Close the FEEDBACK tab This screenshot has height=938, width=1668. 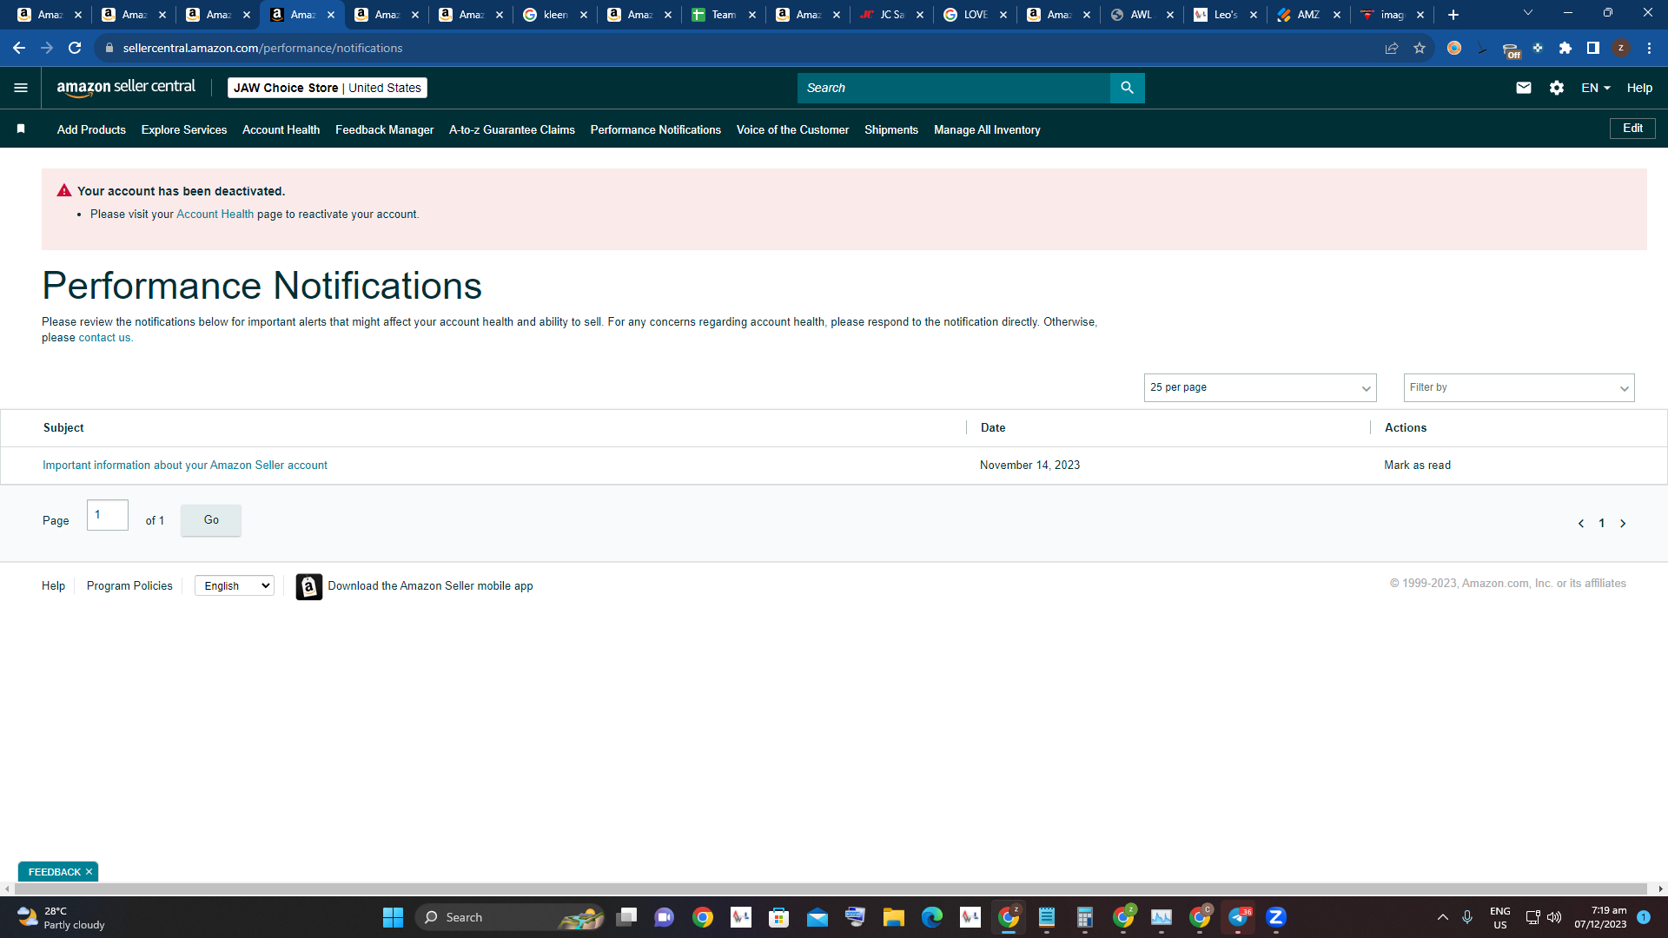pos(89,871)
